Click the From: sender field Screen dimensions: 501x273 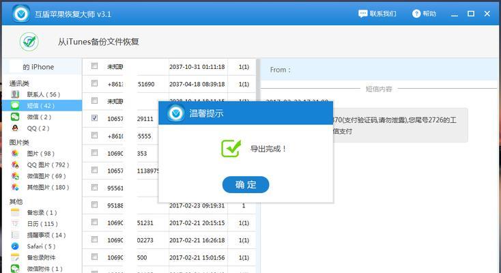coord(380,70)
